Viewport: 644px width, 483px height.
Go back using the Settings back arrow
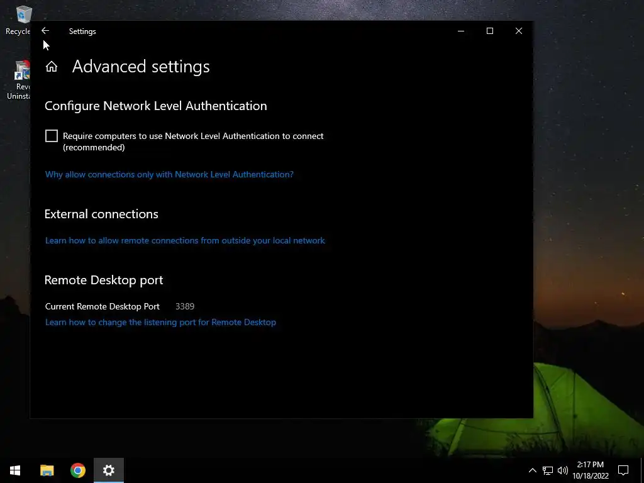point(45,31)
